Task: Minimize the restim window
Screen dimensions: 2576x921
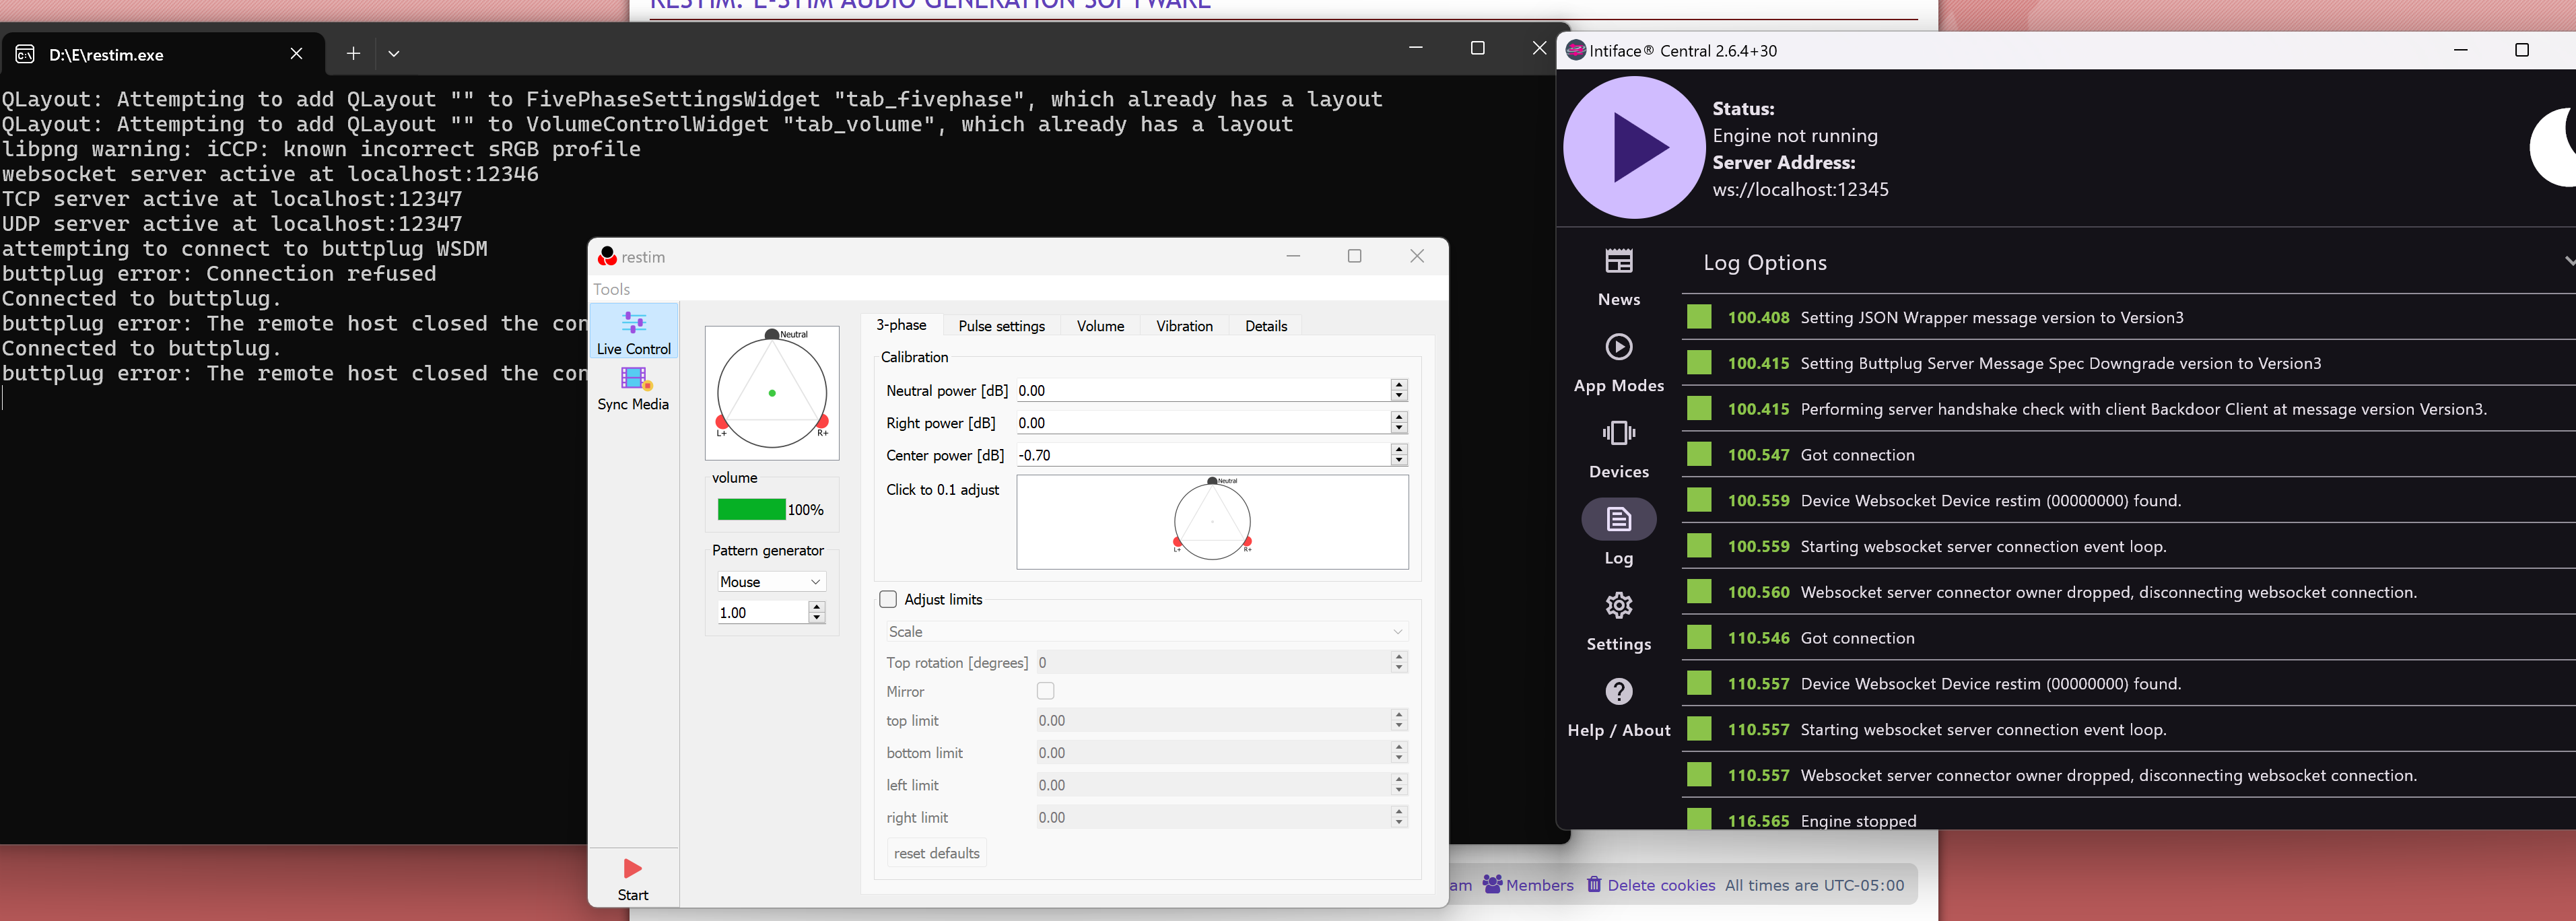Action: [1293, 256]
